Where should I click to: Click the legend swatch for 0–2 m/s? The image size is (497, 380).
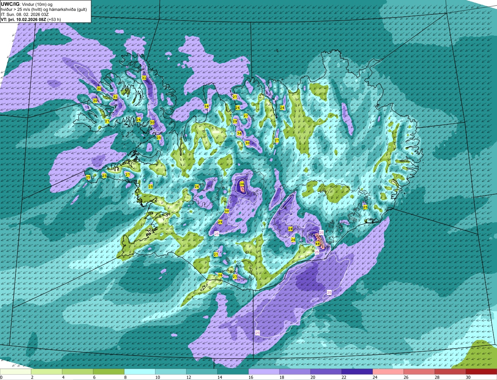pos(16,372)
